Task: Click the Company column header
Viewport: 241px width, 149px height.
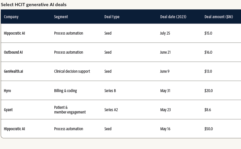Action: point(11,17)
